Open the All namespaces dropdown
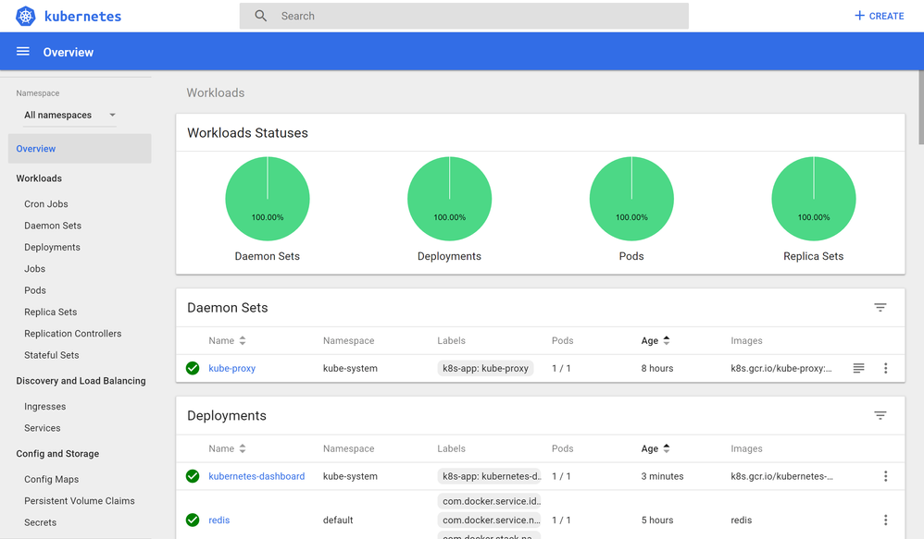The height and width of the screenshot is (539, 924). [x=69, y=115]
